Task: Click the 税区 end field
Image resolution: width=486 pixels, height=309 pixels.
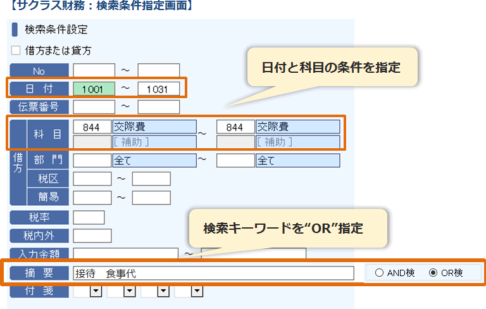Action: 151,179
